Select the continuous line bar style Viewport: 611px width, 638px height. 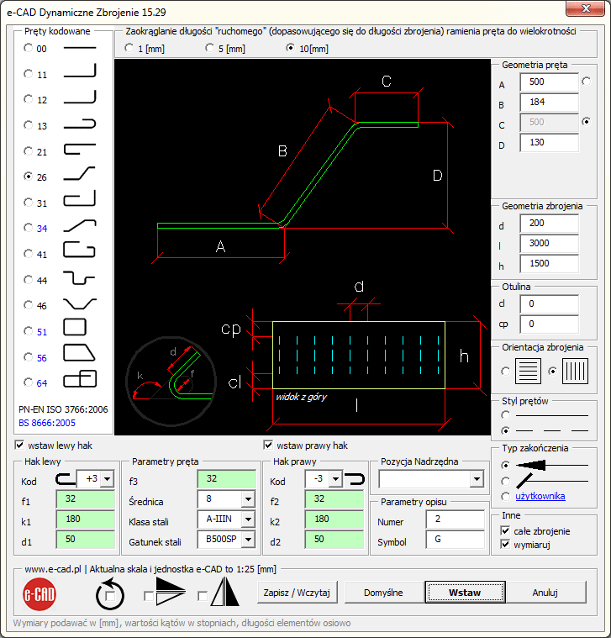click(506, 415)
